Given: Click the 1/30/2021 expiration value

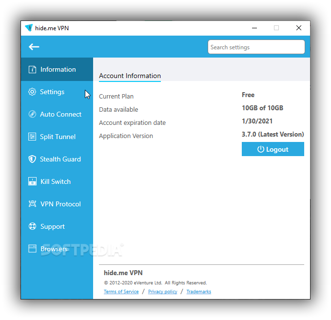Looking at the screenshot, I should (257, 121).
